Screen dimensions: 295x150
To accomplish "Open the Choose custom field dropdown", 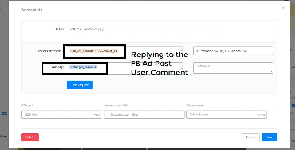I will pos(144,114).
